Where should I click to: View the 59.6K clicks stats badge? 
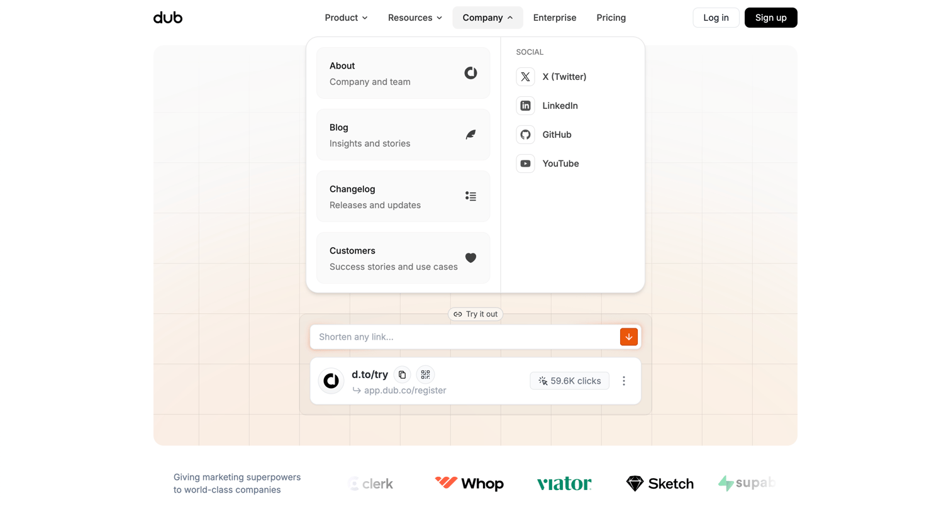(569, 381)
